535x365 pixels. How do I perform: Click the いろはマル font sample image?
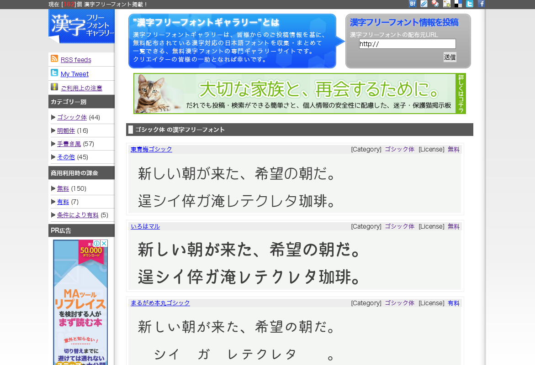point(295,263)
